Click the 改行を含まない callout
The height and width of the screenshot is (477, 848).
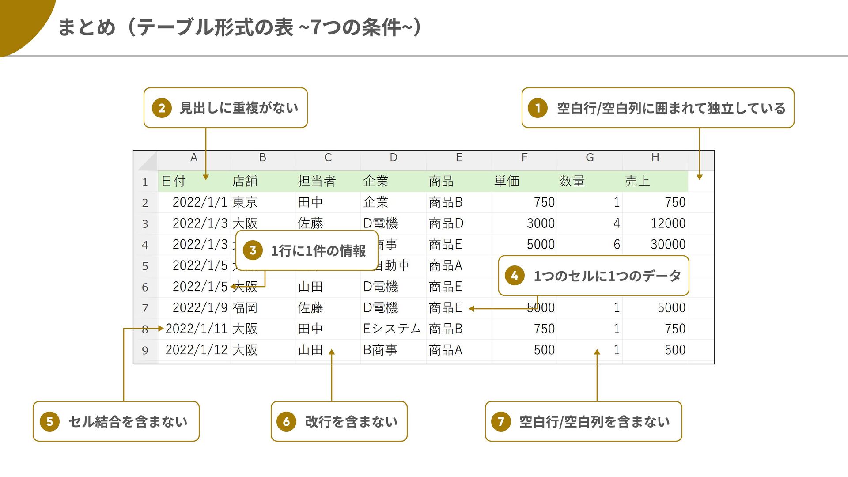[339, 421]
